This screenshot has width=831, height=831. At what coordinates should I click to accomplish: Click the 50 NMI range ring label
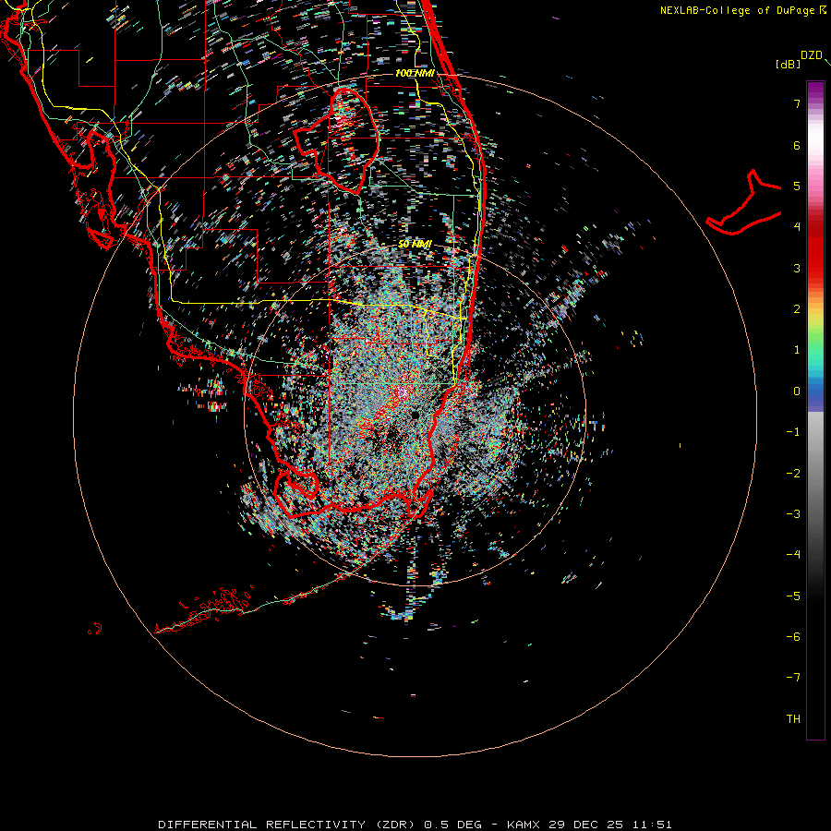(415, 245)
